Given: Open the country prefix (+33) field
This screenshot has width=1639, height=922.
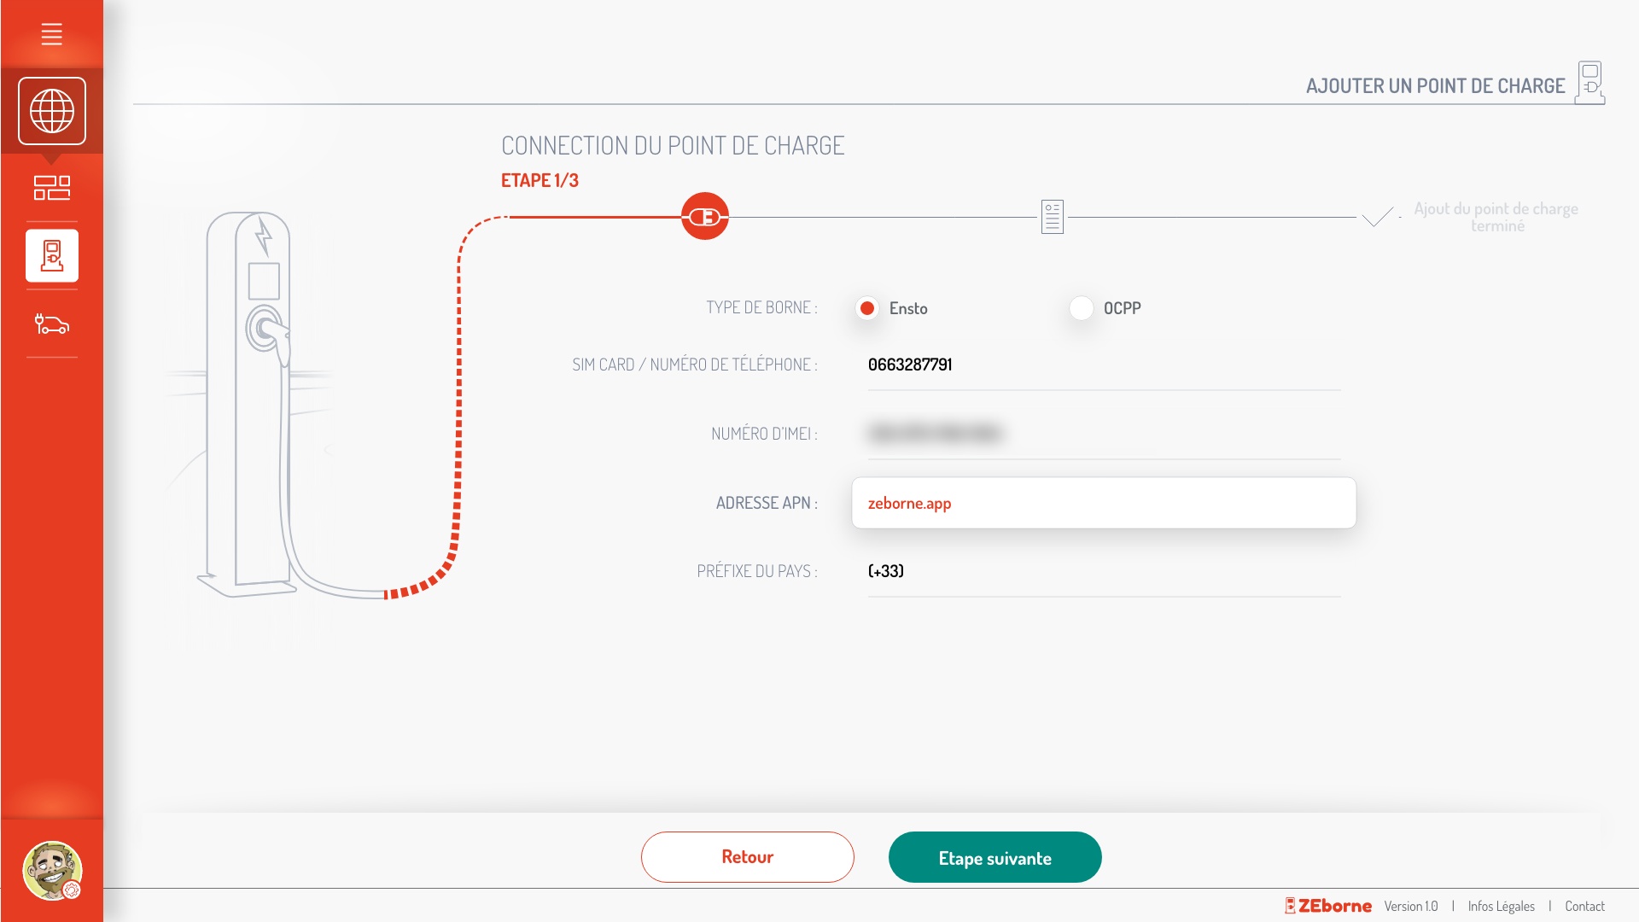Looking at the screenshot, I should click(1103, 571).
